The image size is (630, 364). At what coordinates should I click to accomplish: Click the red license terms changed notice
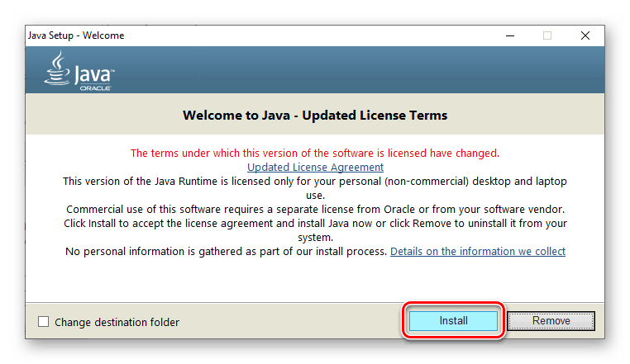(315, 153)
